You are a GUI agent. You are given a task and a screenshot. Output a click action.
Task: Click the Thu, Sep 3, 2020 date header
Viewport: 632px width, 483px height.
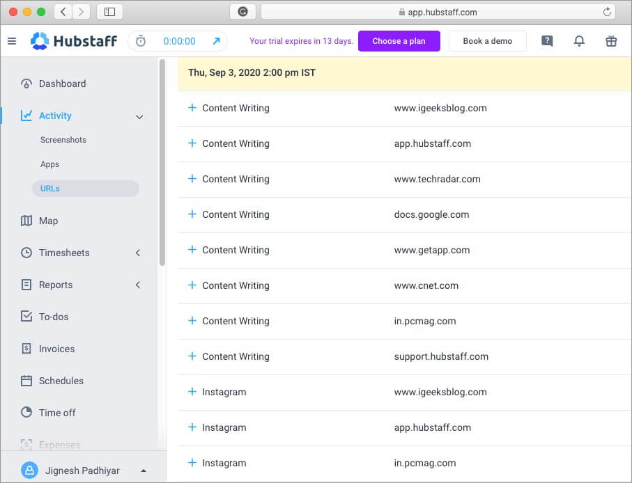[x=252, y=72]
